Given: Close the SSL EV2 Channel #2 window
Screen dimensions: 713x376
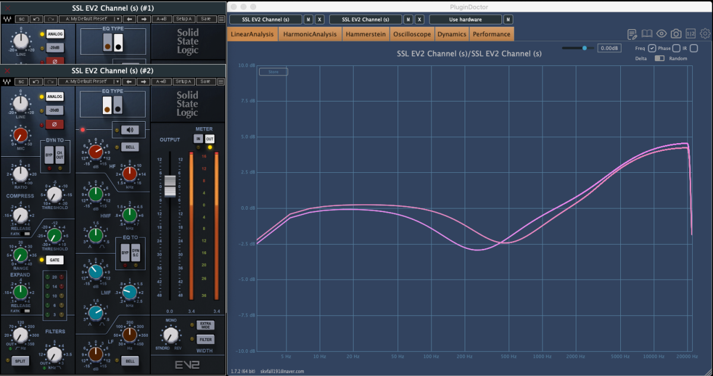Looking at the screenshot, I should [x=7, y=70].
